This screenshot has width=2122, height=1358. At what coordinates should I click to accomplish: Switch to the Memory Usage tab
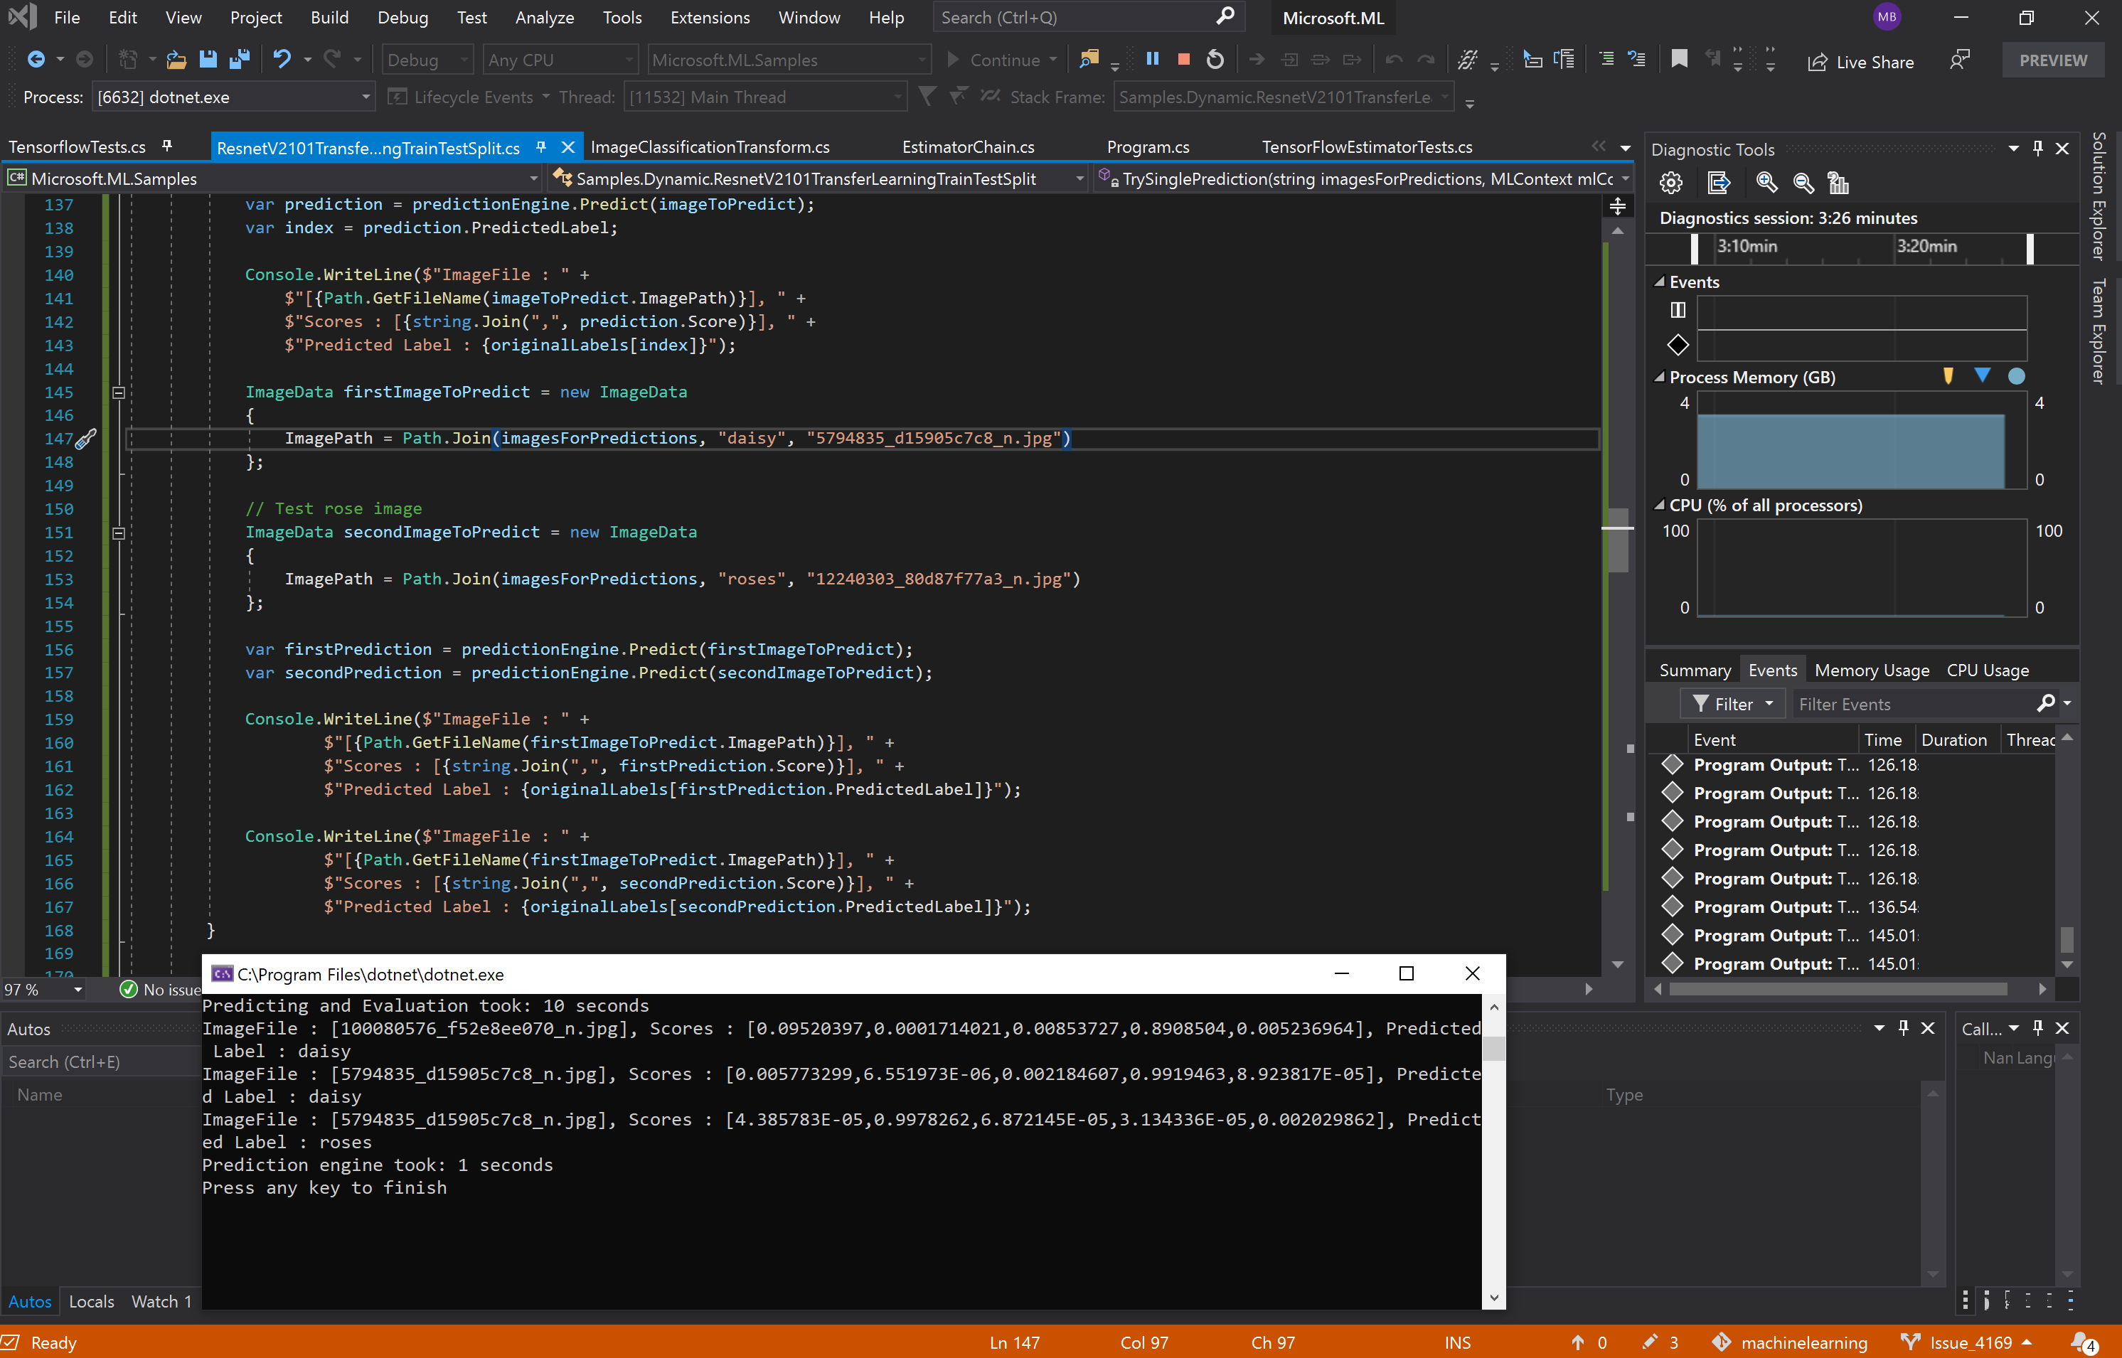1872,670
